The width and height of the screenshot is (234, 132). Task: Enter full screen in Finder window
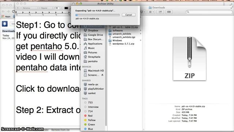pyautogui.click(x=232, y=7)
